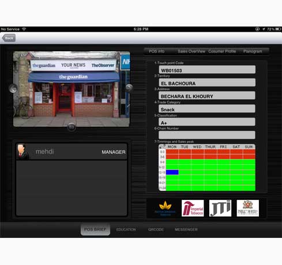
Task: Select the Philip Morris crest logo
Action: pyautogui.click(x=248, y=209)
